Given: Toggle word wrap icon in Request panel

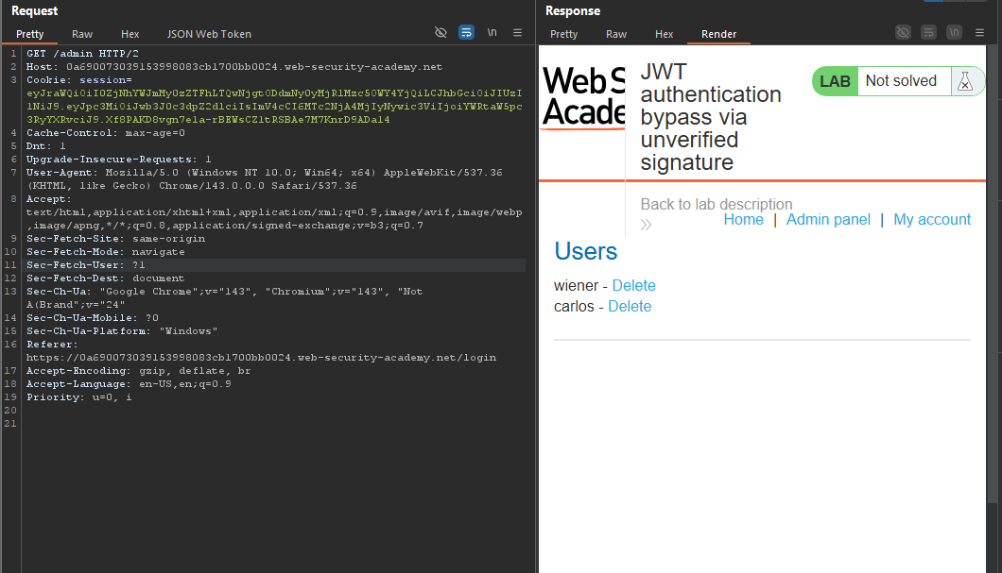Looking at the screenshot, I should 466,32.
